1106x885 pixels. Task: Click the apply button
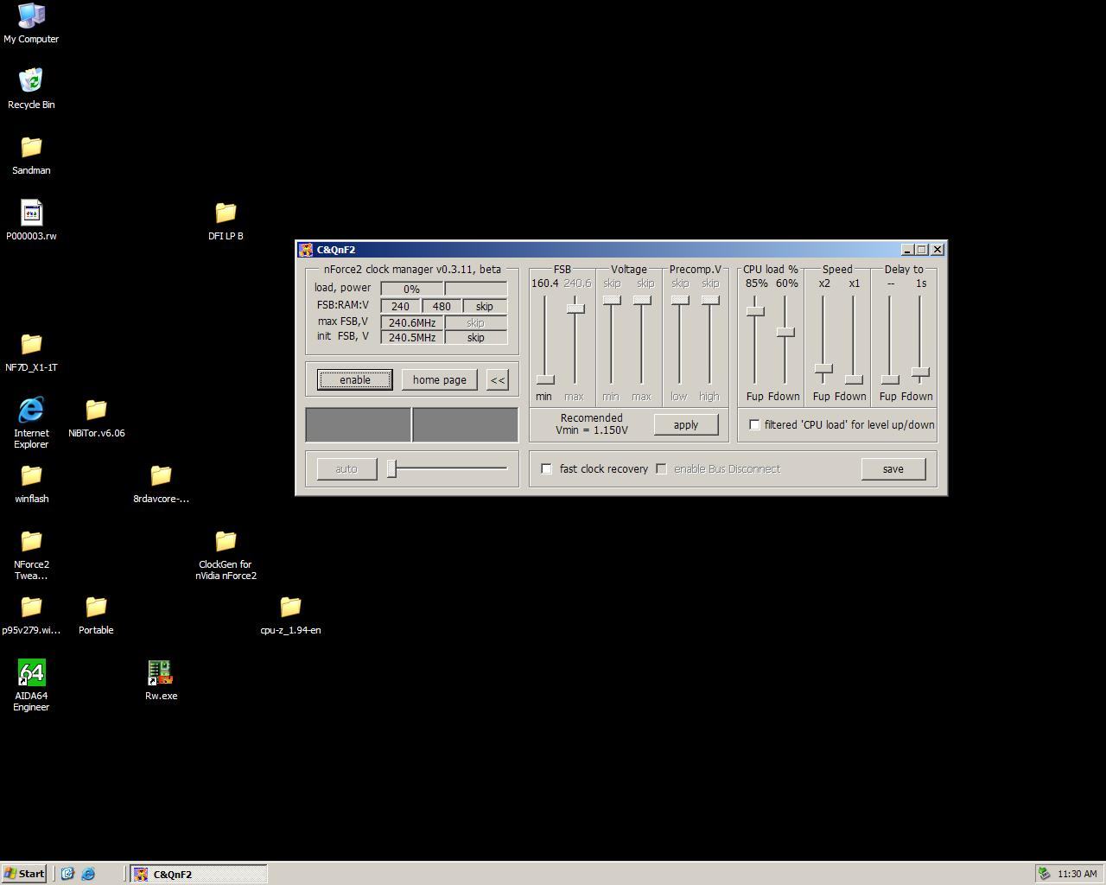686,424
